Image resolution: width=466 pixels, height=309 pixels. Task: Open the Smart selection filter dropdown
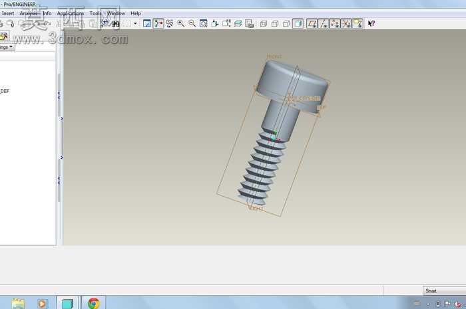click(x=444, y=291)
